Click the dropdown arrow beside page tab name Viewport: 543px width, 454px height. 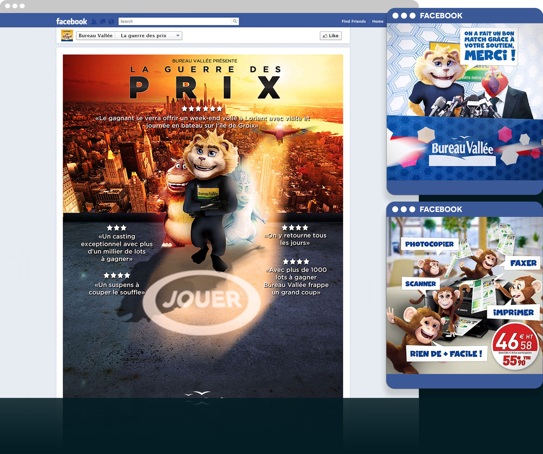click(178, 36)
